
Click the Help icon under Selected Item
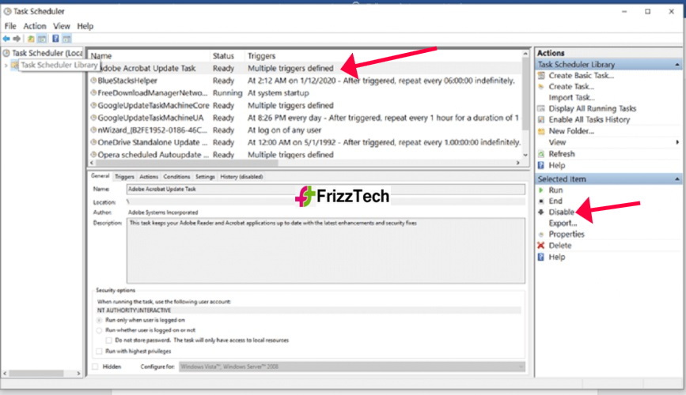[x=541, y=257]
